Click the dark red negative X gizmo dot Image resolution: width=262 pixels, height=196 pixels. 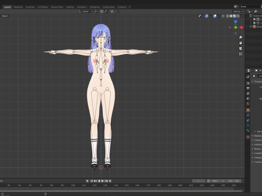click(230, 27)
